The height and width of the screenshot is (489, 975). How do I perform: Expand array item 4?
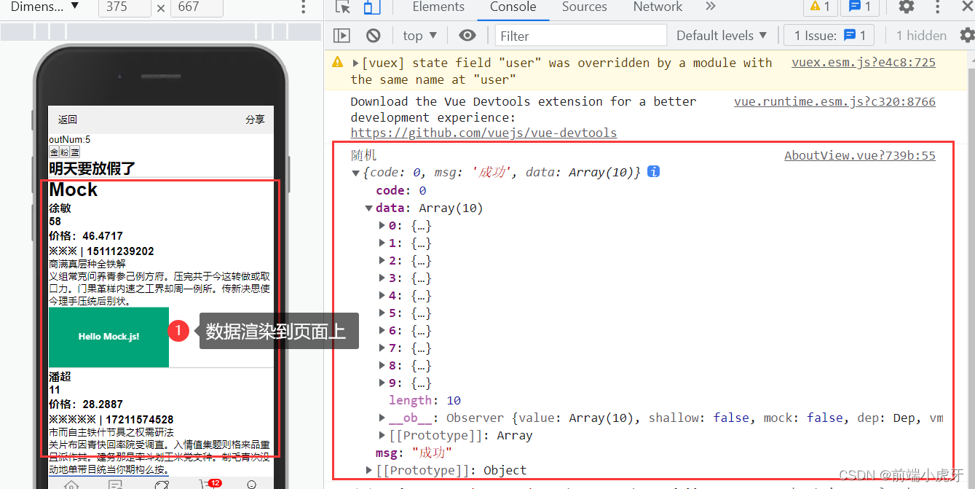coord(382,295)
